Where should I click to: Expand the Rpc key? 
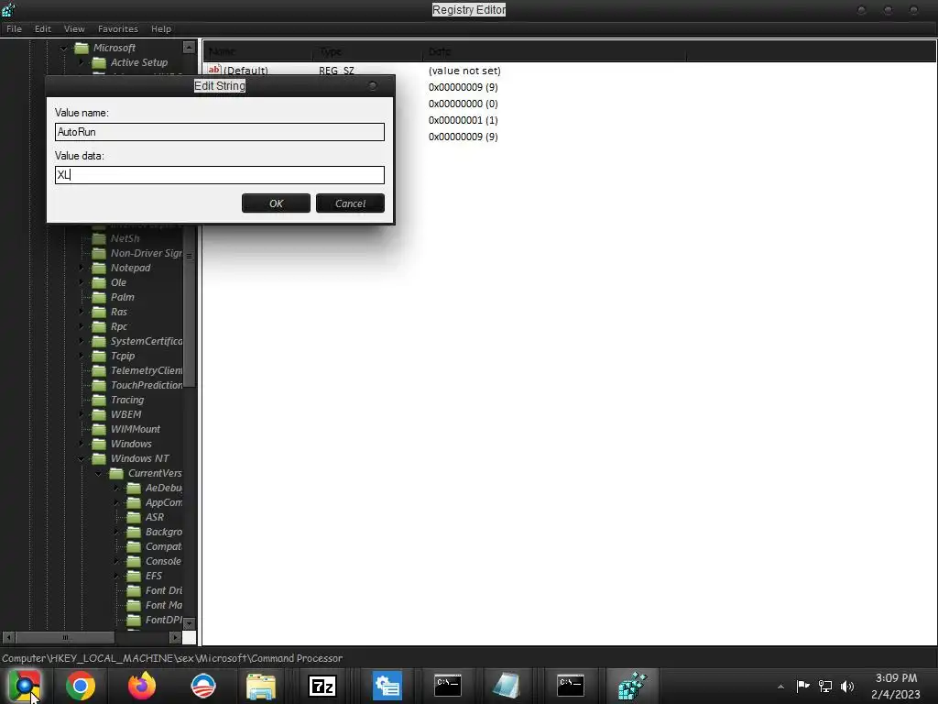coord(82,326)
